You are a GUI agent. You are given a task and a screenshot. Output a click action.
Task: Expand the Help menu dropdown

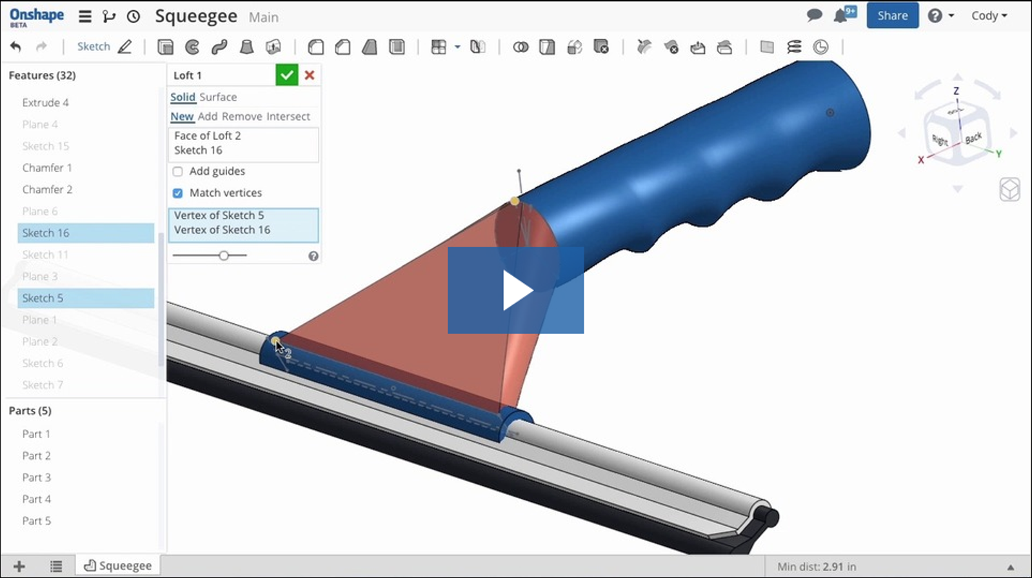click(x=941, y=15)
